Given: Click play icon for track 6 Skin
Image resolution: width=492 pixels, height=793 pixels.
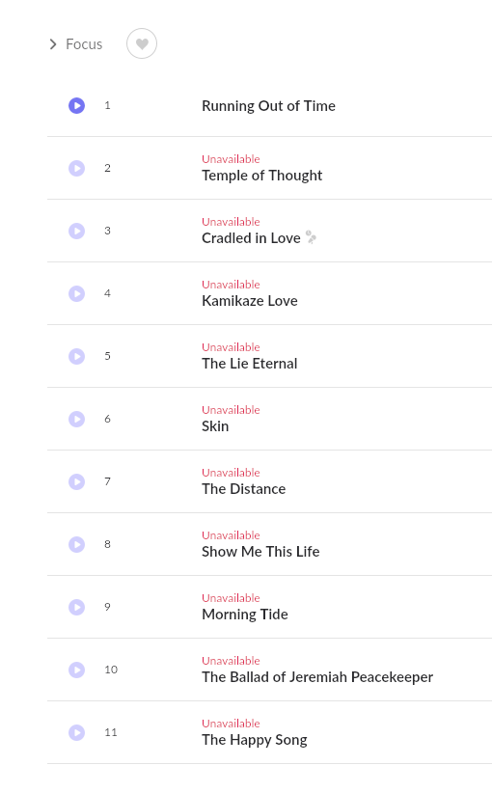Looking at the screenshot, I should click(77, 420).
